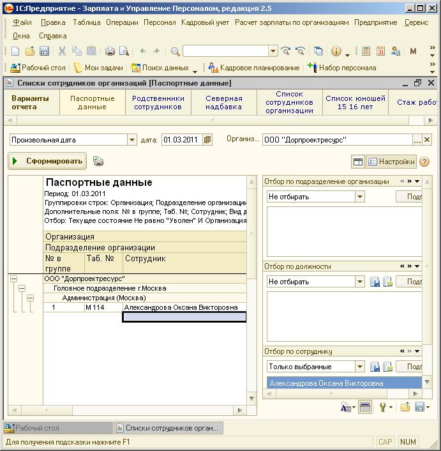Collapse the Администрация (Москва) group
This screenshot has width=441, height=451.
click(x=30, y=298)
